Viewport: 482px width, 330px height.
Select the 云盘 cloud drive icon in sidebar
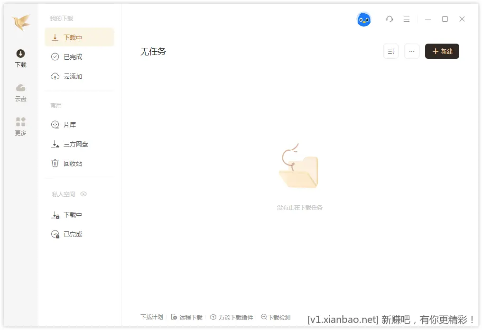point(20,92)
